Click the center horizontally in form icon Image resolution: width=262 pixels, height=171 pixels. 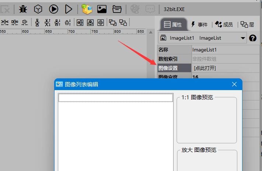point(80,22)
